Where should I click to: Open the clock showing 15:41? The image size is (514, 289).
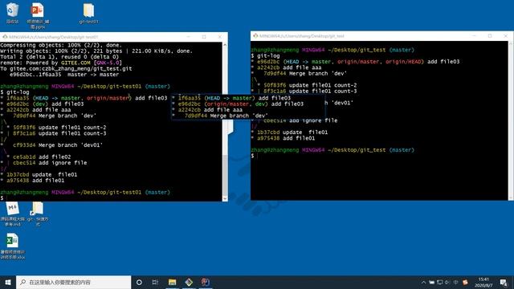coord(483,282)
